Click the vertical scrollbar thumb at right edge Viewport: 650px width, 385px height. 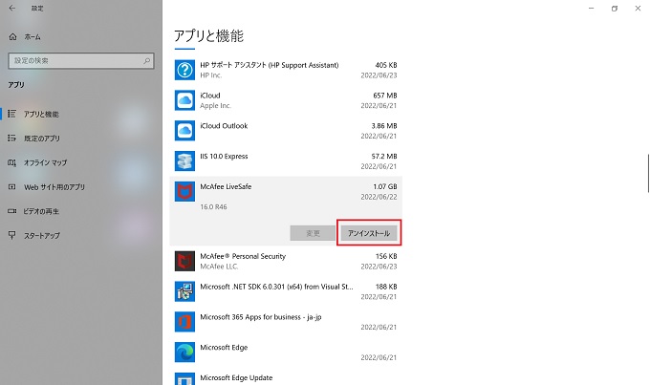pos(648,173)
